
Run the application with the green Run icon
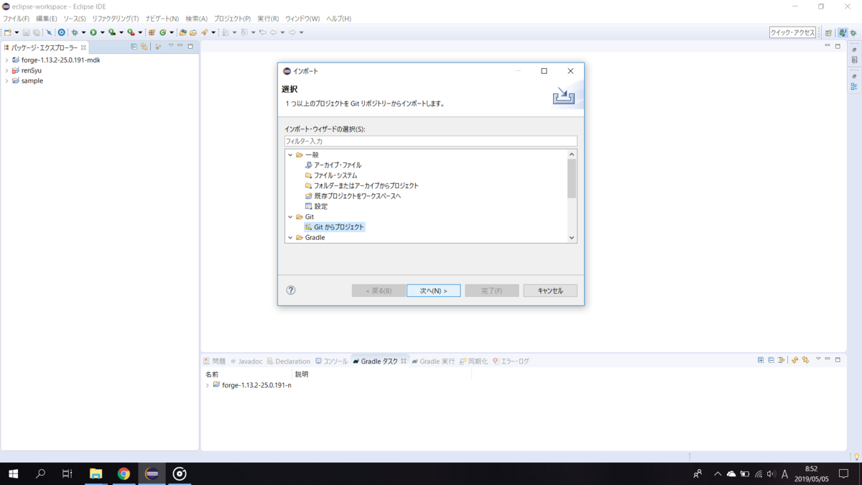tap(93, 32)
